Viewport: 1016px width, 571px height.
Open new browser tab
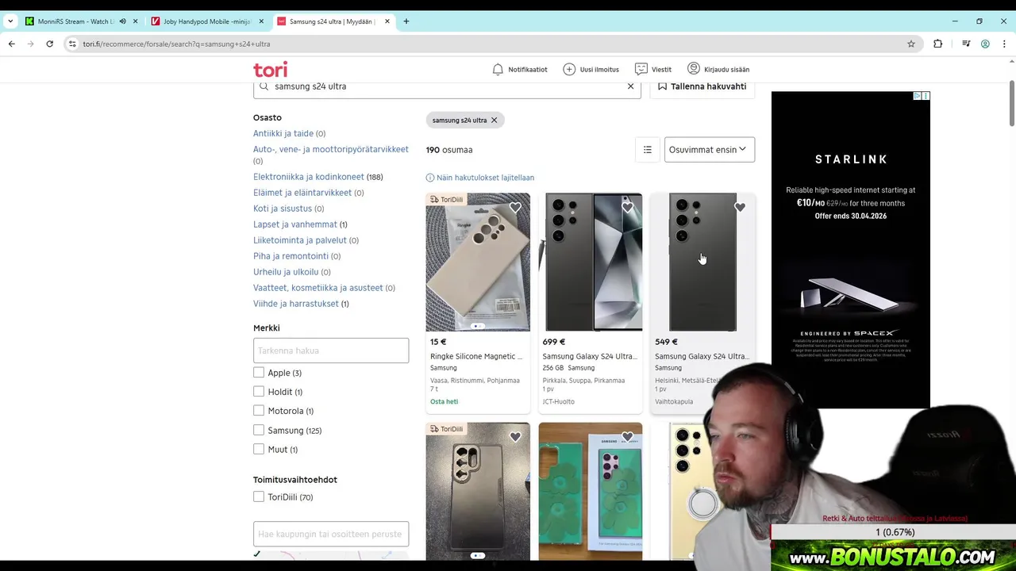[406, 21]
